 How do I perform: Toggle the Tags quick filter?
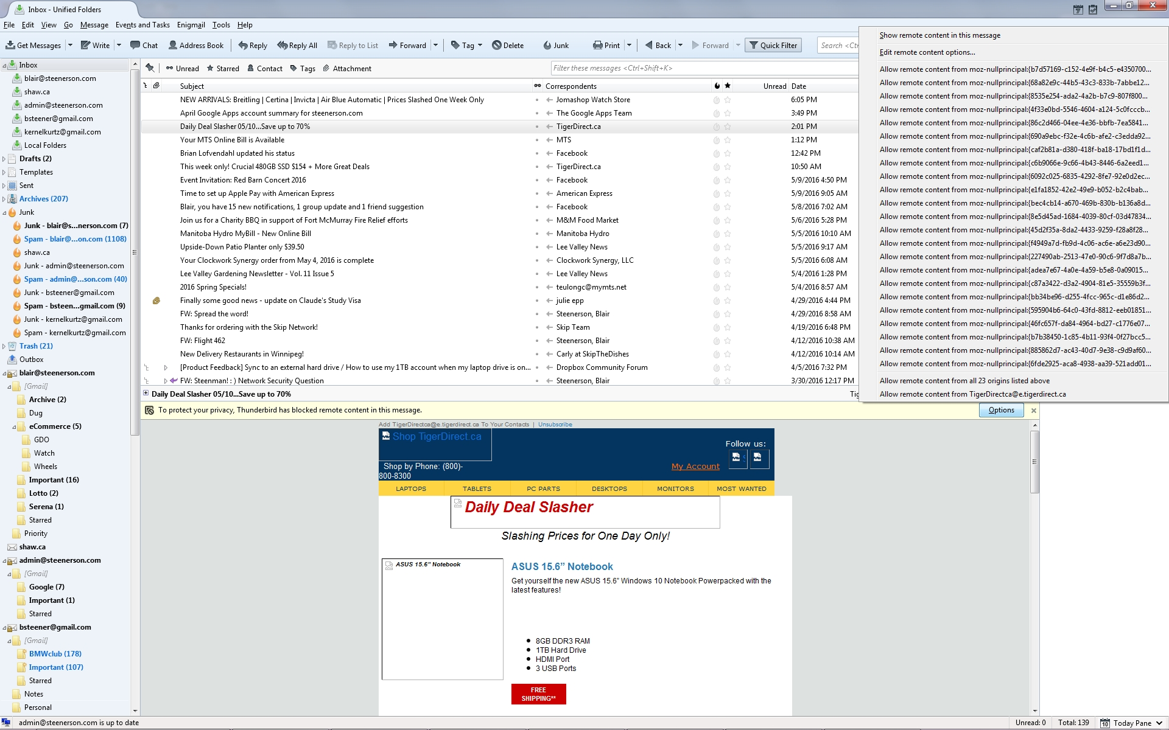click(303, 68)
